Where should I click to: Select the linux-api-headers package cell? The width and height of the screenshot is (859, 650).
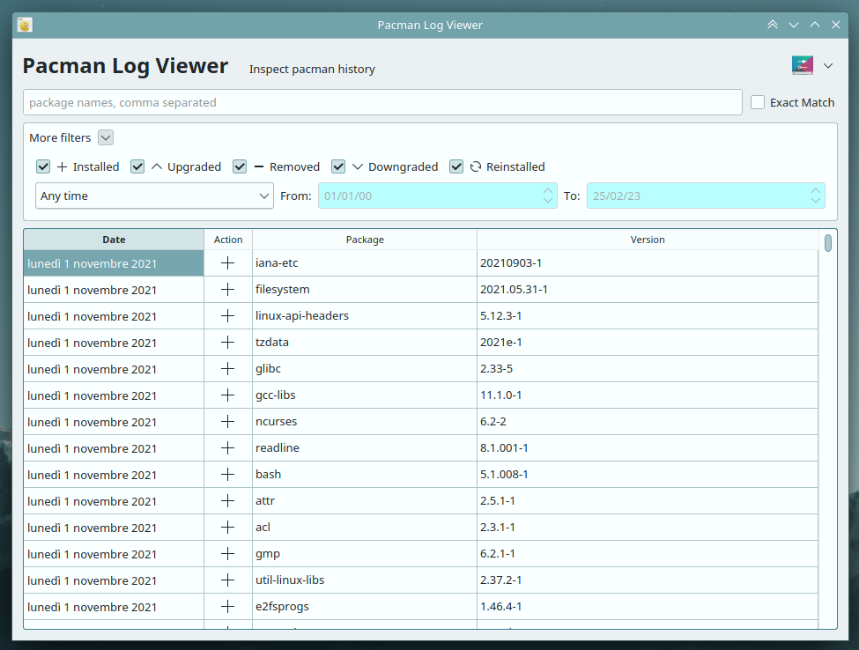(x=365, y=315)
